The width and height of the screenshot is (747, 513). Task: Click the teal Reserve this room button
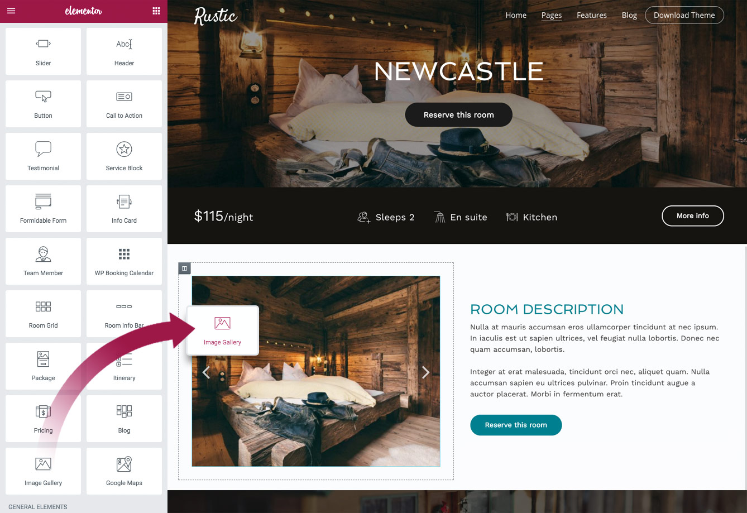(516, 425)
